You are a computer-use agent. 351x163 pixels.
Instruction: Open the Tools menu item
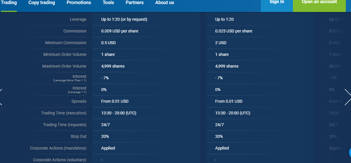(x=108, y=2)
